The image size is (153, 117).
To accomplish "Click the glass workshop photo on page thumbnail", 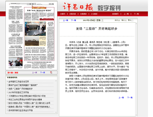I will (35, 29).
